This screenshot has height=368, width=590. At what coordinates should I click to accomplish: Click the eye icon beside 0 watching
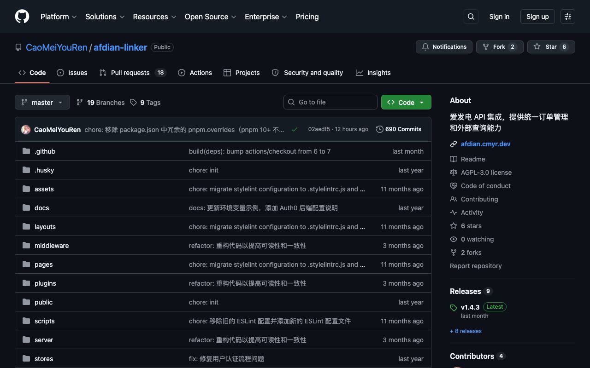(x=454, y=239)
